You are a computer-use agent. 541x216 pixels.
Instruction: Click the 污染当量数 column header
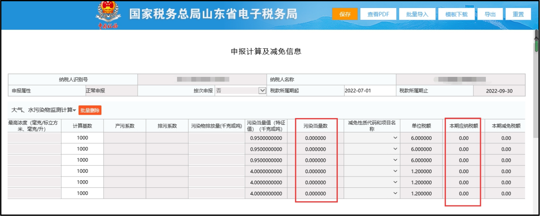pyautogui.click(x=315, y=125)
